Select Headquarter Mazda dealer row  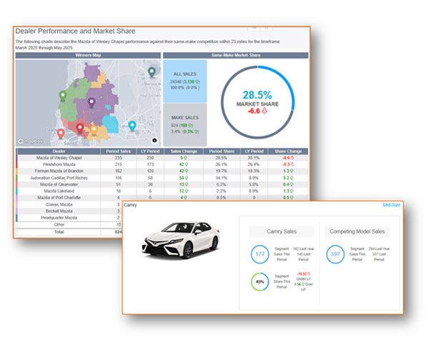[69, 218]
